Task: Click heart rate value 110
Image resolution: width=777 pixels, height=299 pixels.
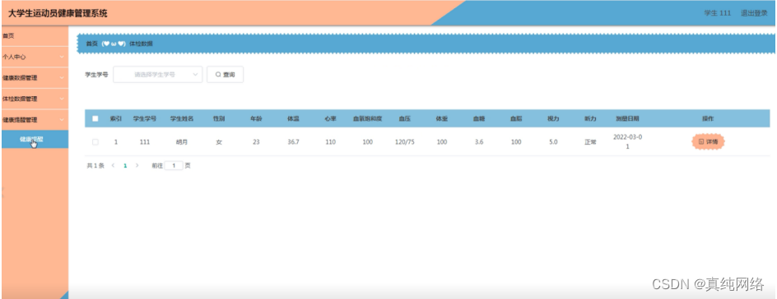Action: (x=331, y=142)
